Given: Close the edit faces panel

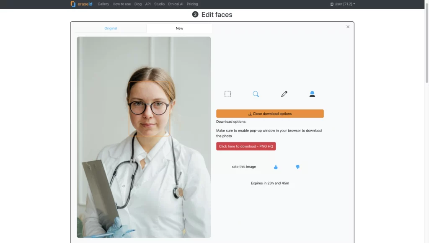Looking at the screenshot, I should coord(348,27).
